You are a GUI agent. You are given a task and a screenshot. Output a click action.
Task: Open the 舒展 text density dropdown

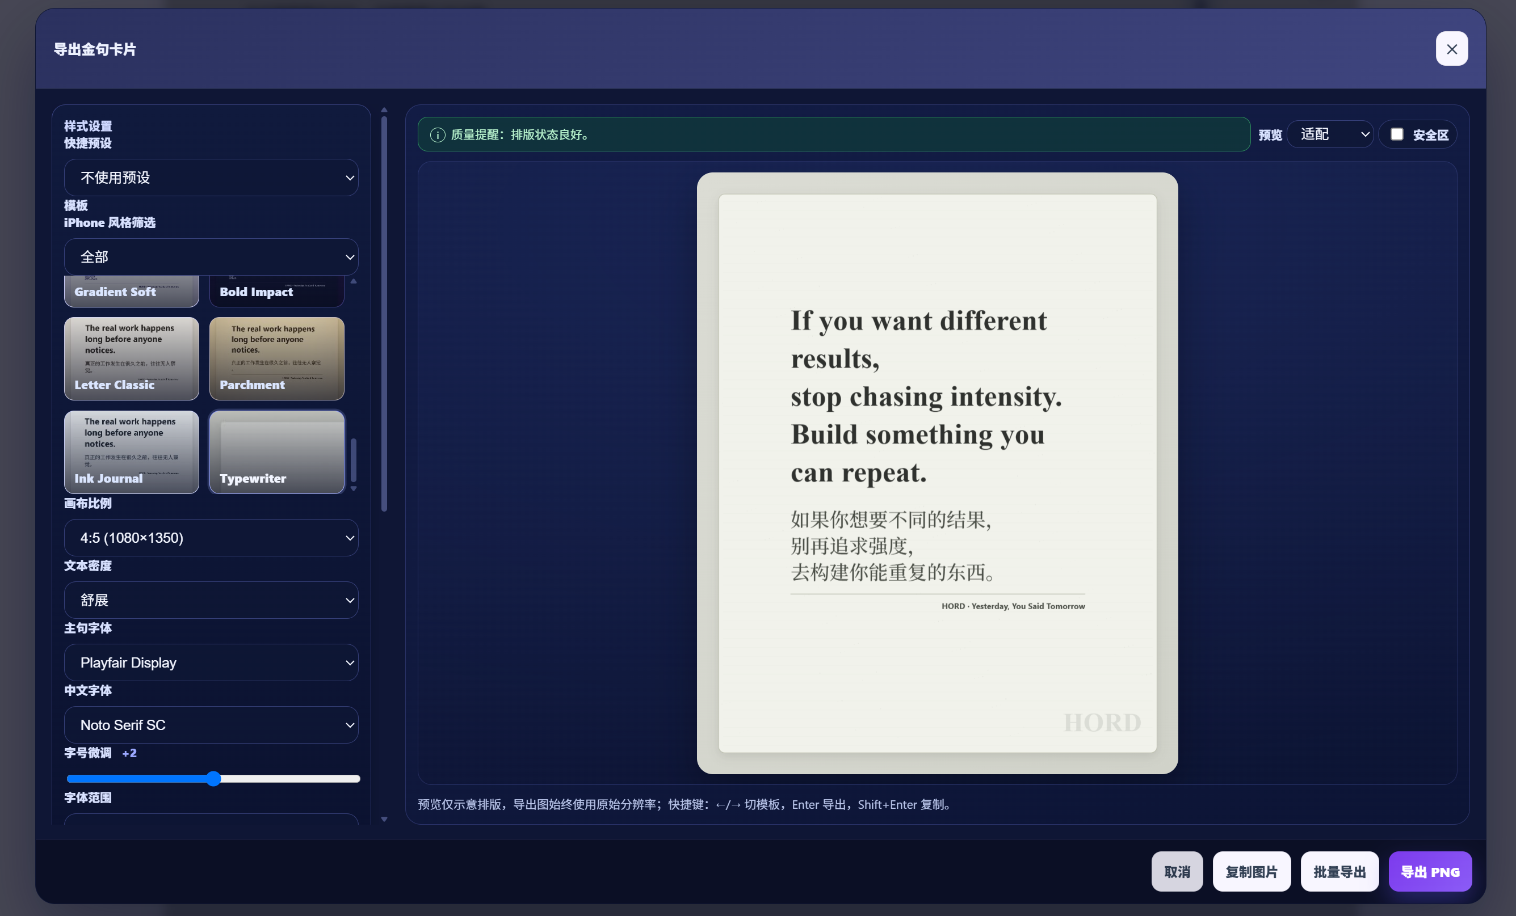pos(211,600)
